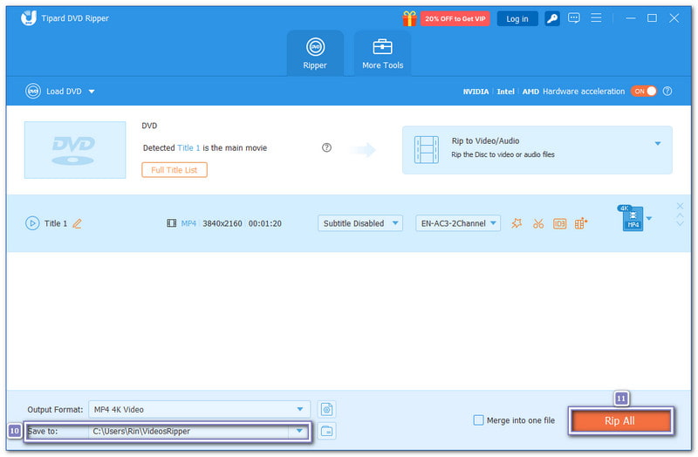Open the feedback chat bubble icon
This screenshot has width=698, height=457.
tap(574, 18)
